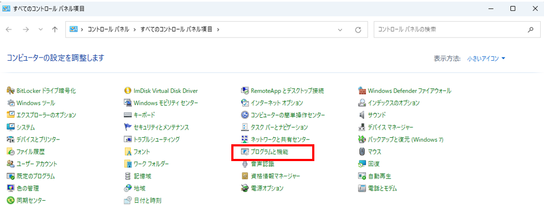Focus the コントロール パネルの検索 box
This screenshot has height=205, width=544.
457,30
